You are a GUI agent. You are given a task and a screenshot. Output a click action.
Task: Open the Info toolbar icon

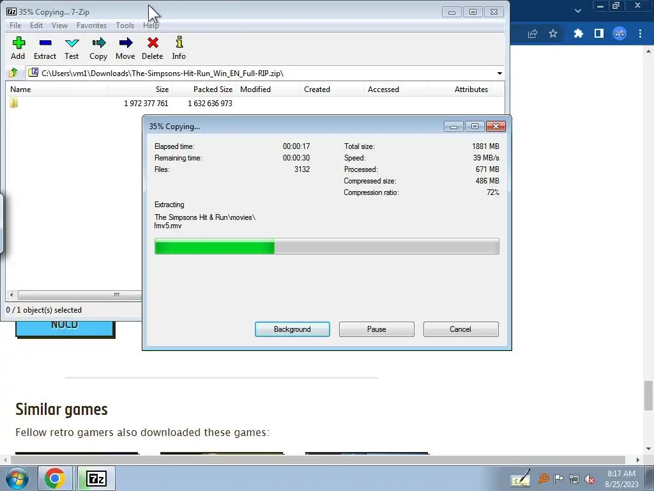coord(179,48)
